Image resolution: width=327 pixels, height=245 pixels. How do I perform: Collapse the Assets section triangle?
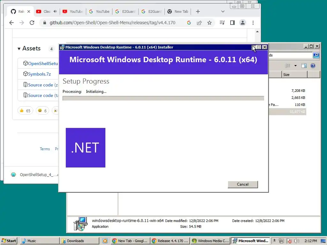click(x=19, y=49)
